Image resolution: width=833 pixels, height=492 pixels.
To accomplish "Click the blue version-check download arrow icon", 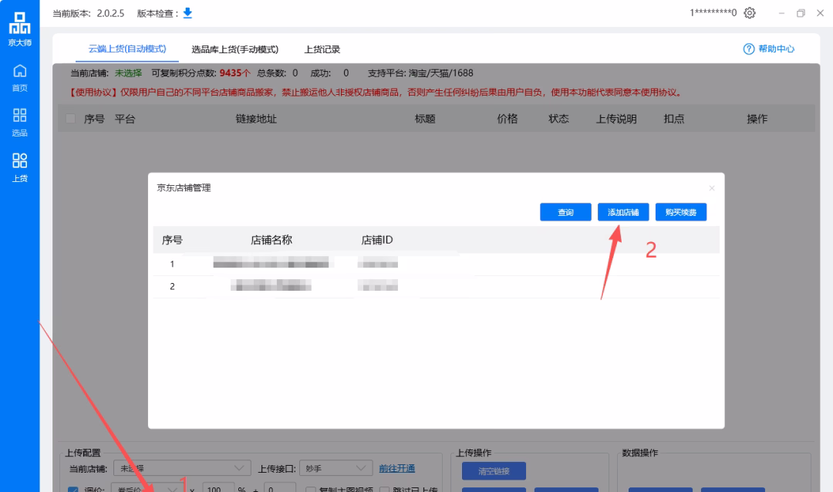I will 187,12.
